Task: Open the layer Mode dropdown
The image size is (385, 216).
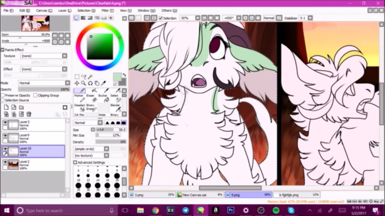Action: pos(44,83)
